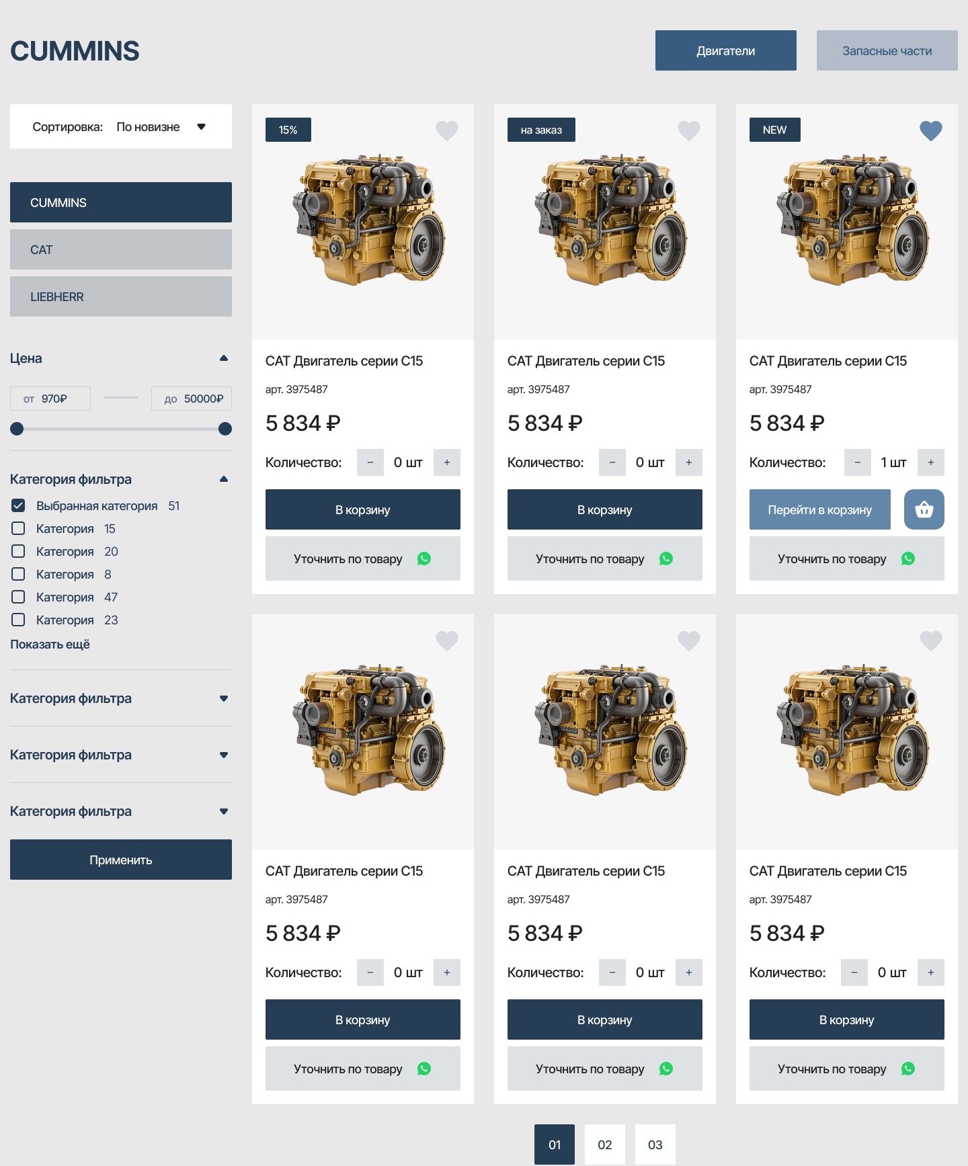Favorite the 15% discount product with heart icon
Image resolution: width=968 pixels, height=1166 pixels.
(447, 130)
